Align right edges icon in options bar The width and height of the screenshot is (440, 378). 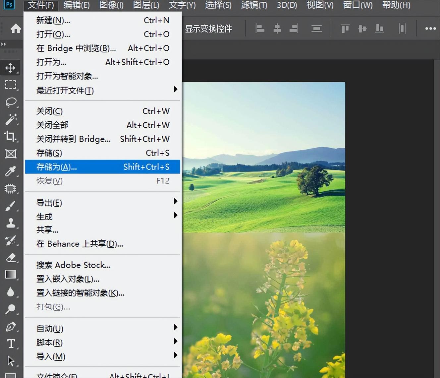pos(294,29)
